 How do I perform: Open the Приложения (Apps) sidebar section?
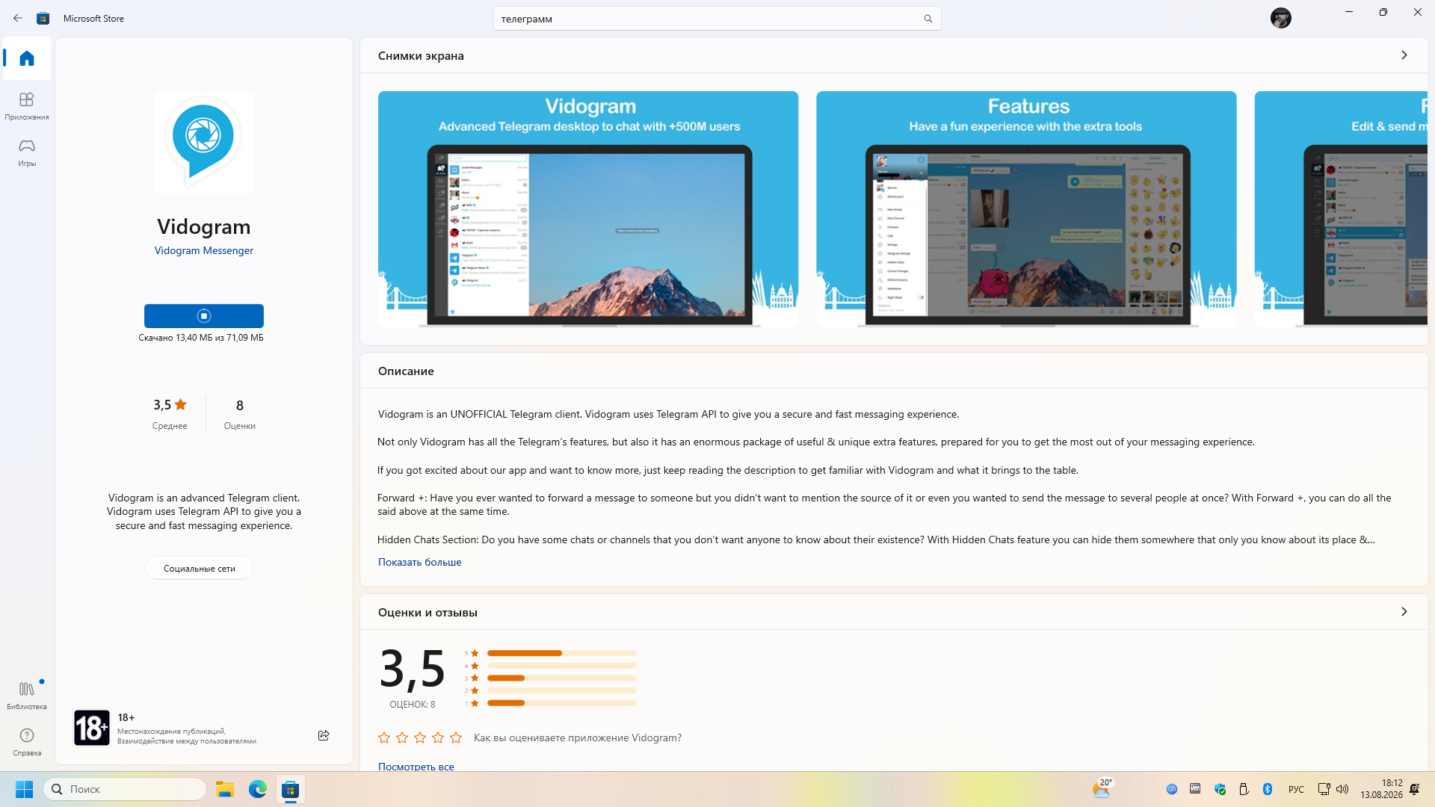tap(27, 106)
